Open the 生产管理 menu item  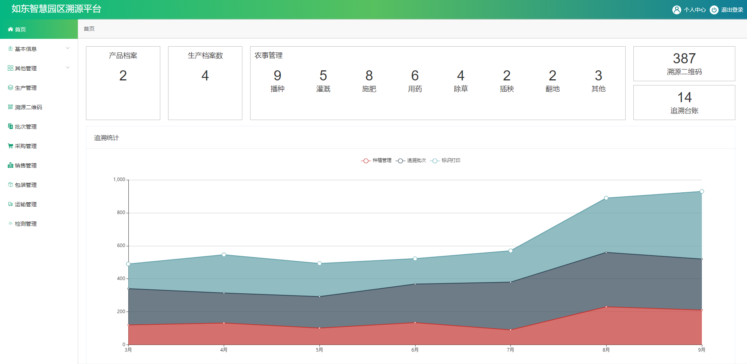pos(26,88)
